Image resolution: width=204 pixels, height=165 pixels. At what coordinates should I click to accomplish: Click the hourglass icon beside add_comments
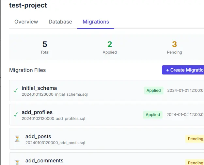pyautogui.click(x=17, y=162)
